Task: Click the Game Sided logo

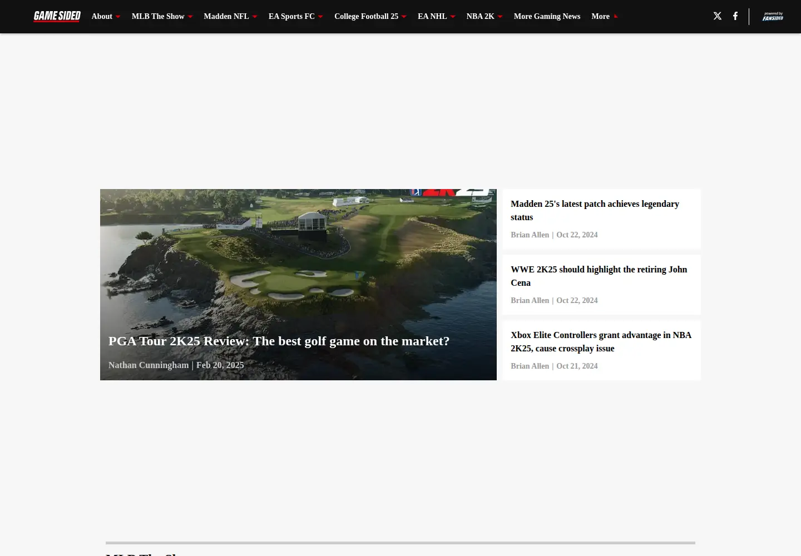Action: [x=57, y=16]
